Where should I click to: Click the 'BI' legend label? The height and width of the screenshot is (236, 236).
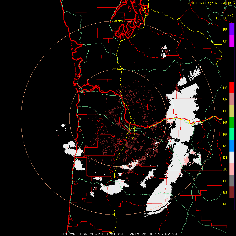(225, 192)
